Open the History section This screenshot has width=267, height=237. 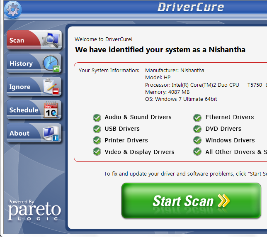[x=34, y=63]
